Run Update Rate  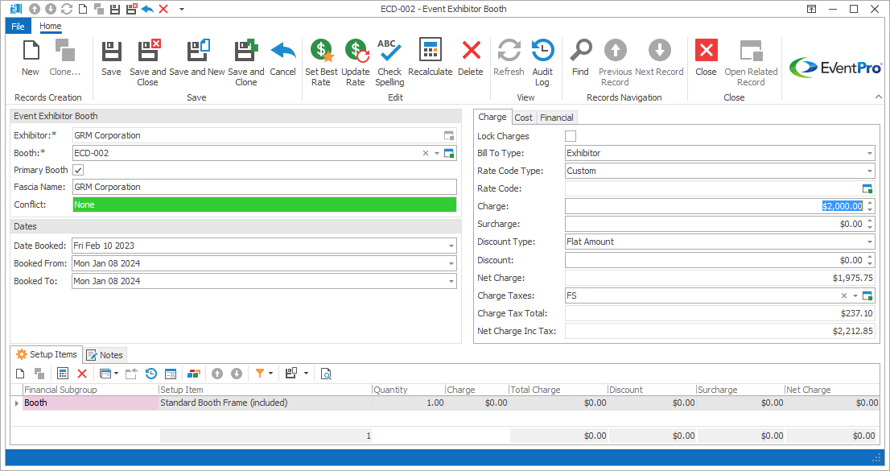coord(356,63)
